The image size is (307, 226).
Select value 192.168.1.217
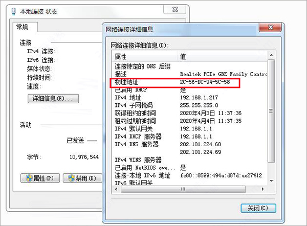[199, 98]
